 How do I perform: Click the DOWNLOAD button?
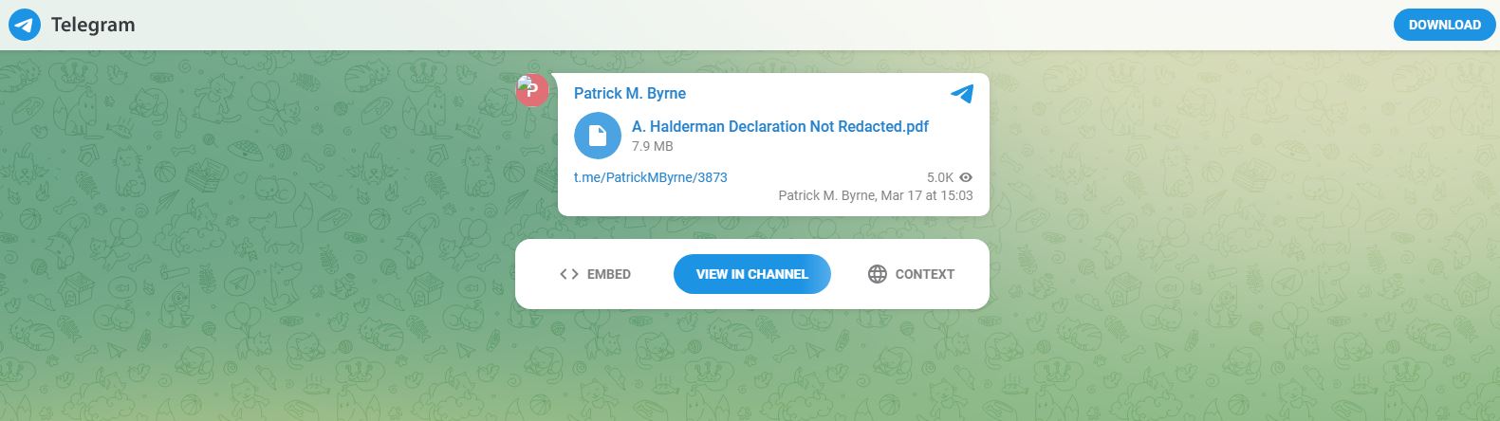[1444, 25]
